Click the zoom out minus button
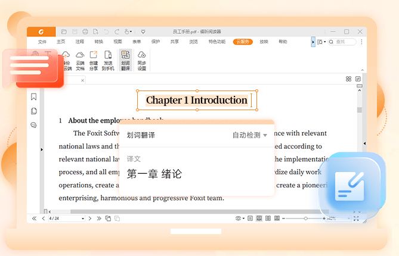The image size is (399, 256). click(284, 218)
